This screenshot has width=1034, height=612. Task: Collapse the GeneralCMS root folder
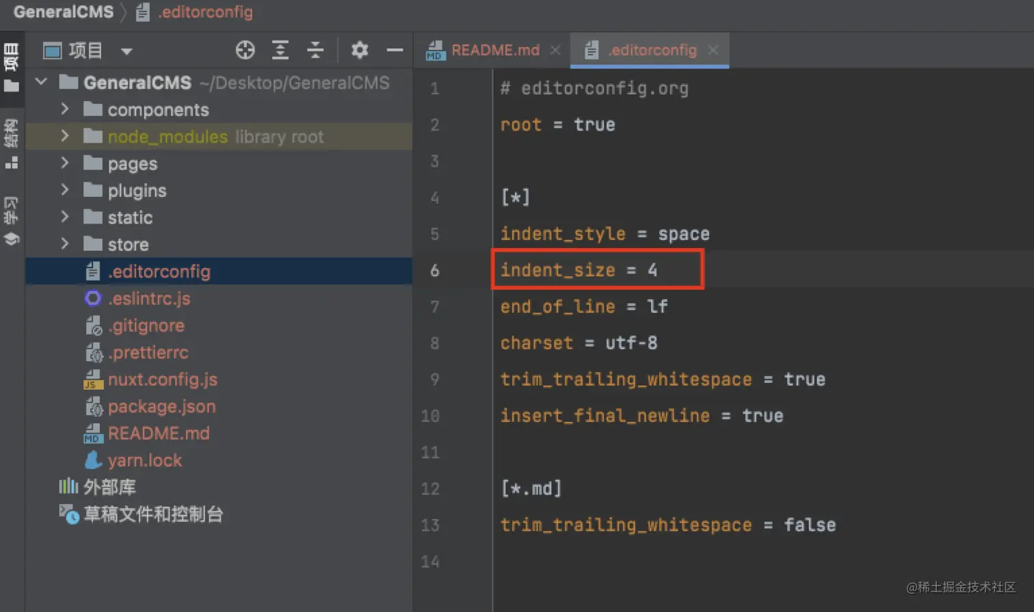(x=42, y=82)
